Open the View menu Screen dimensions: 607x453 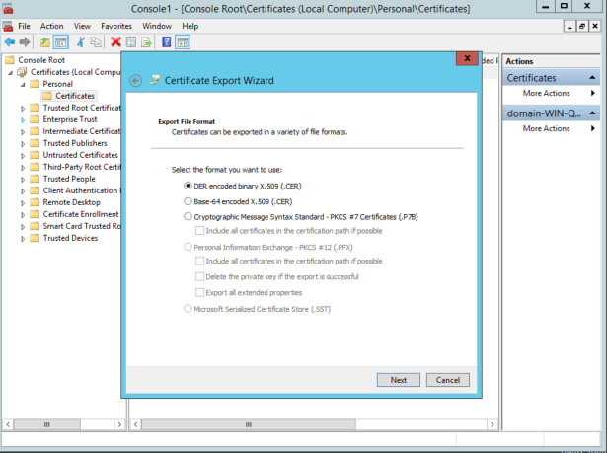tap(82, 26)
